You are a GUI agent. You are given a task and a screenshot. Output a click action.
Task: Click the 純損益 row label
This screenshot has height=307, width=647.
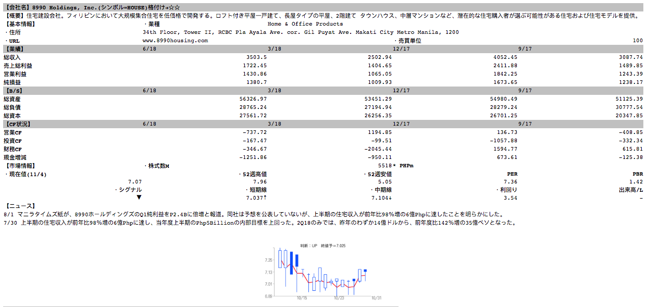[x=11, y=82]
